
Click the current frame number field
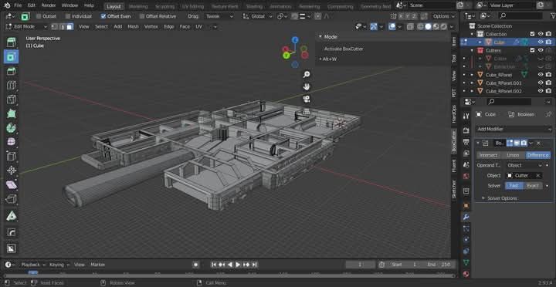click(360, 265)
